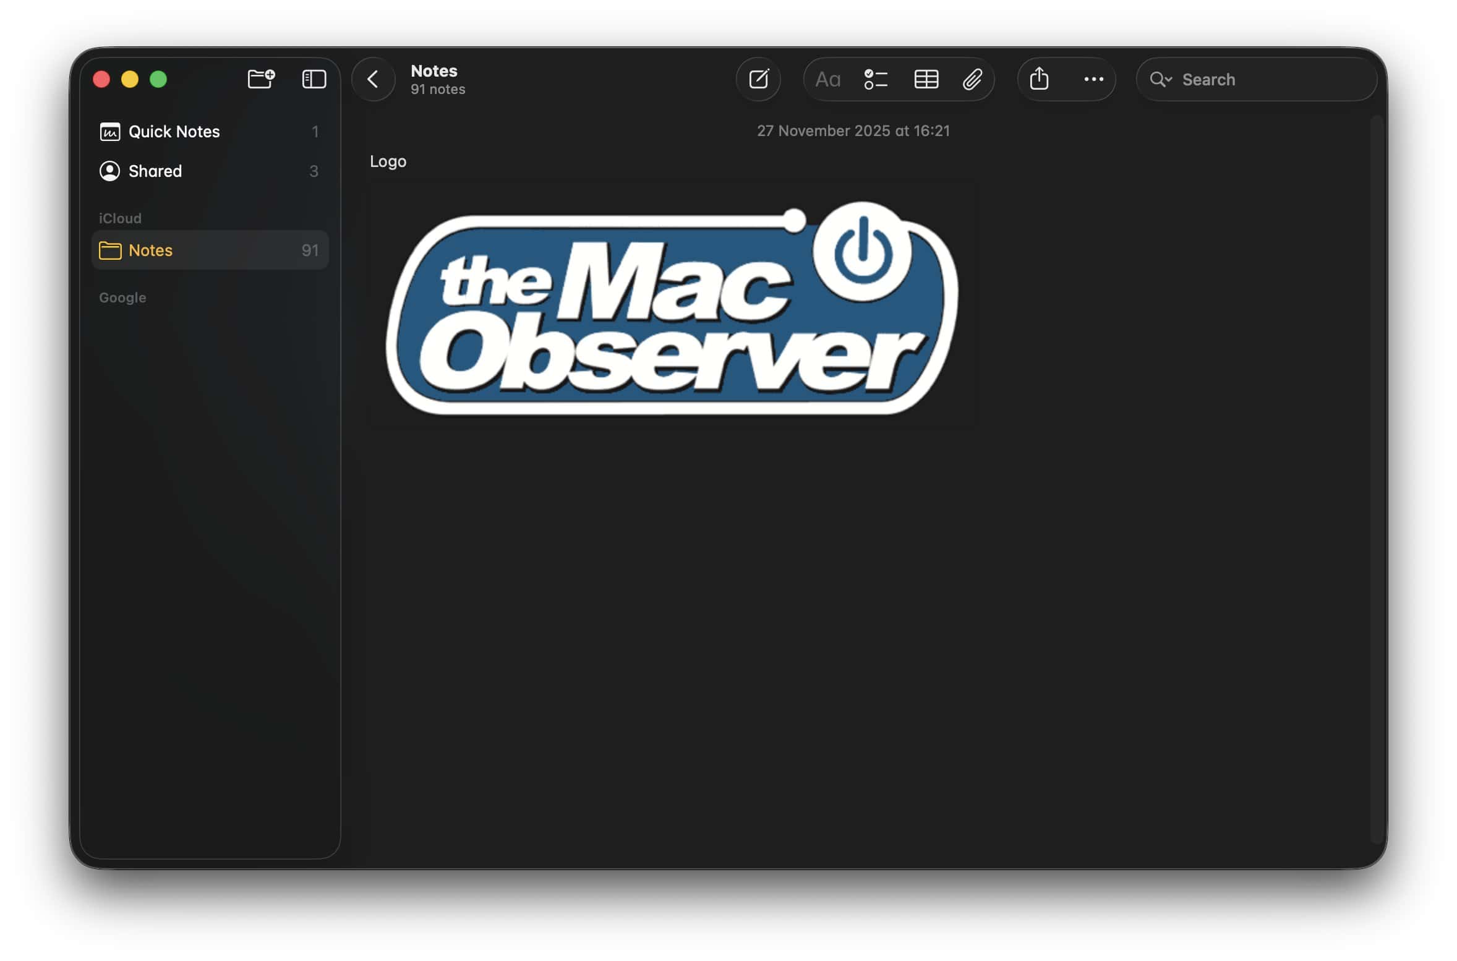Viewport: 1457px width, 961px height.
Task: Toggle the sidebar visibility icon
Action: [x=314, y=79]
